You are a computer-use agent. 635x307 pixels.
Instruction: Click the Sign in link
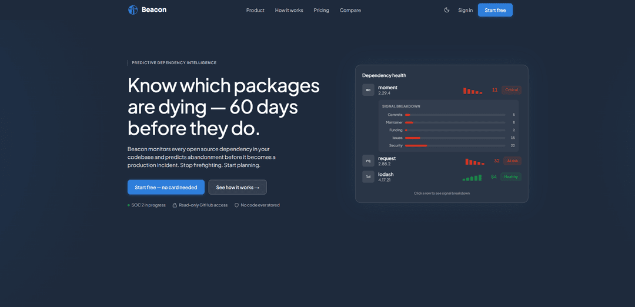tap(465, 10)
